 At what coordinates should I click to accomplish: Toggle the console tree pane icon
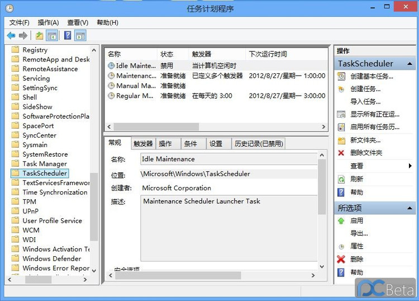click(x=52, y=36)
